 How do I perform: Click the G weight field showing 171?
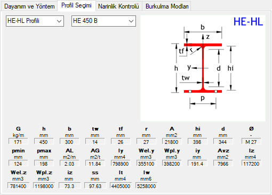[x=18, y=142]
